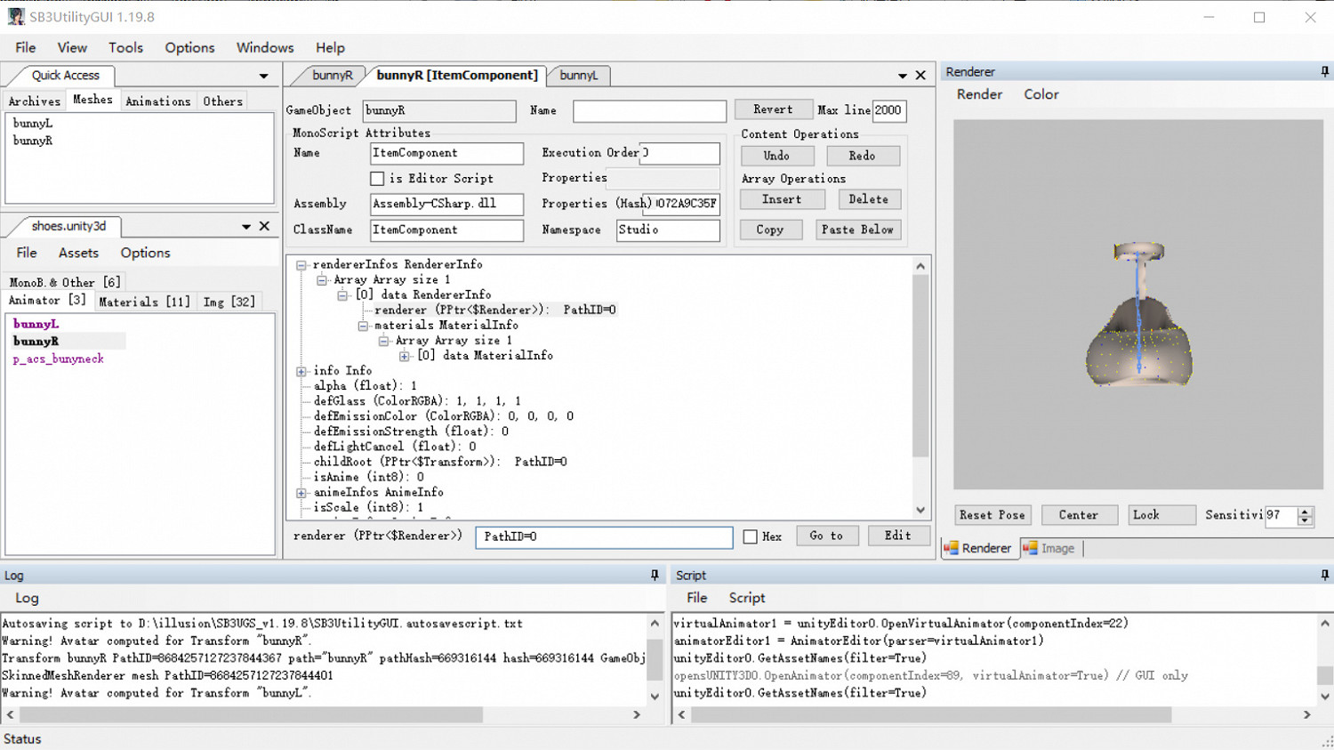Switch to the Materials [11] tab

coord(144,302)
